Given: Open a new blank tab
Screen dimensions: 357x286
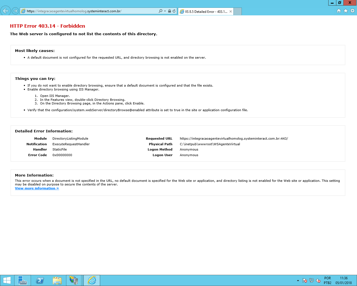Looking at the screenshot, I should coord(238,11).
